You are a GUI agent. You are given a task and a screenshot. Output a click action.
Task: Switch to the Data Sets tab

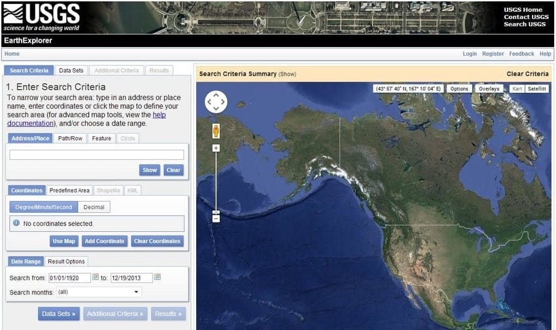tap(71, 71)
